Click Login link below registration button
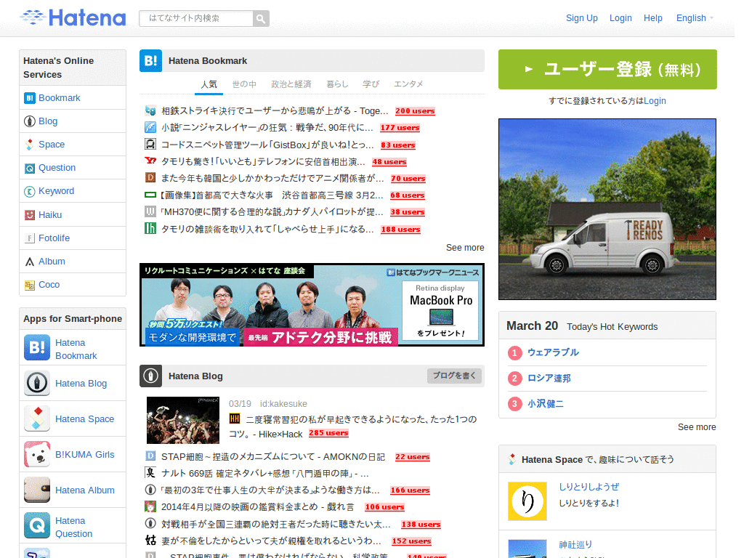 tap(655, 101)
